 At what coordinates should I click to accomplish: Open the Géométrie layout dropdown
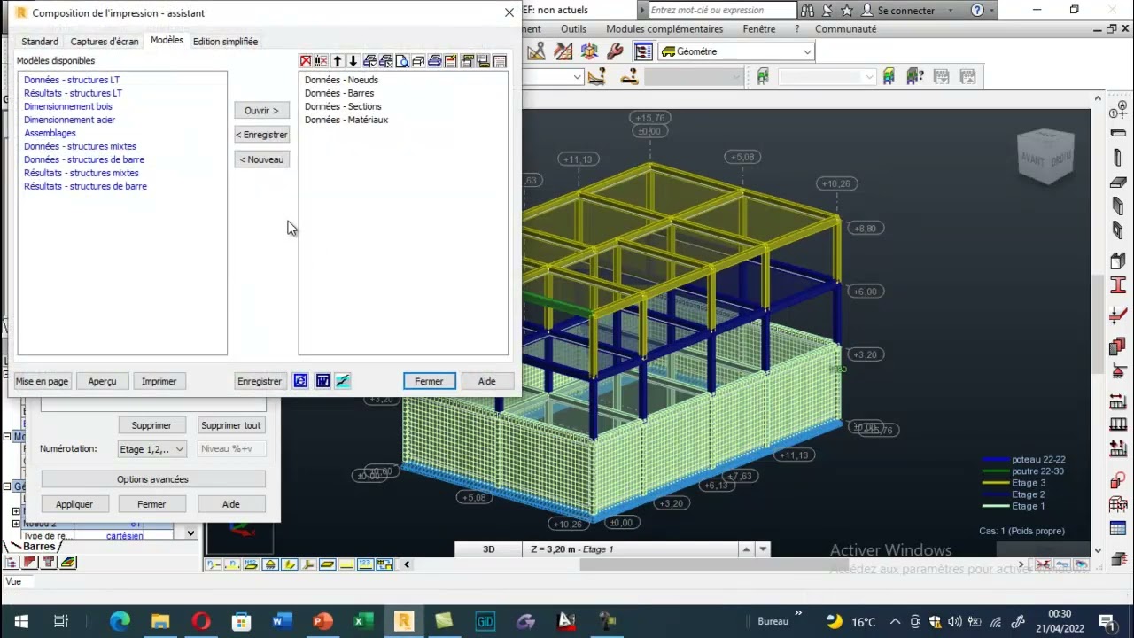(x=807, y=51)
